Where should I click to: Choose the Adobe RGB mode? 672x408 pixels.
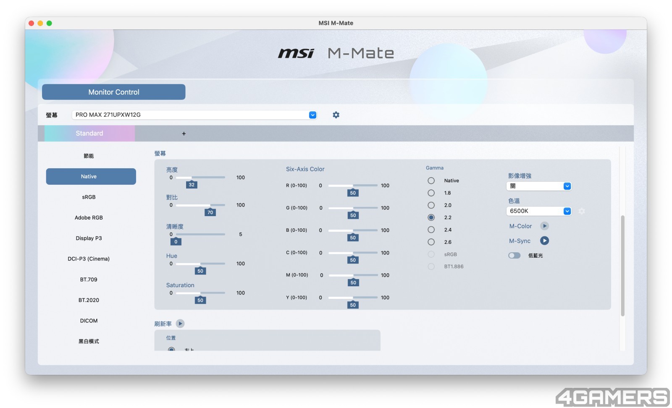coord(89,217)
